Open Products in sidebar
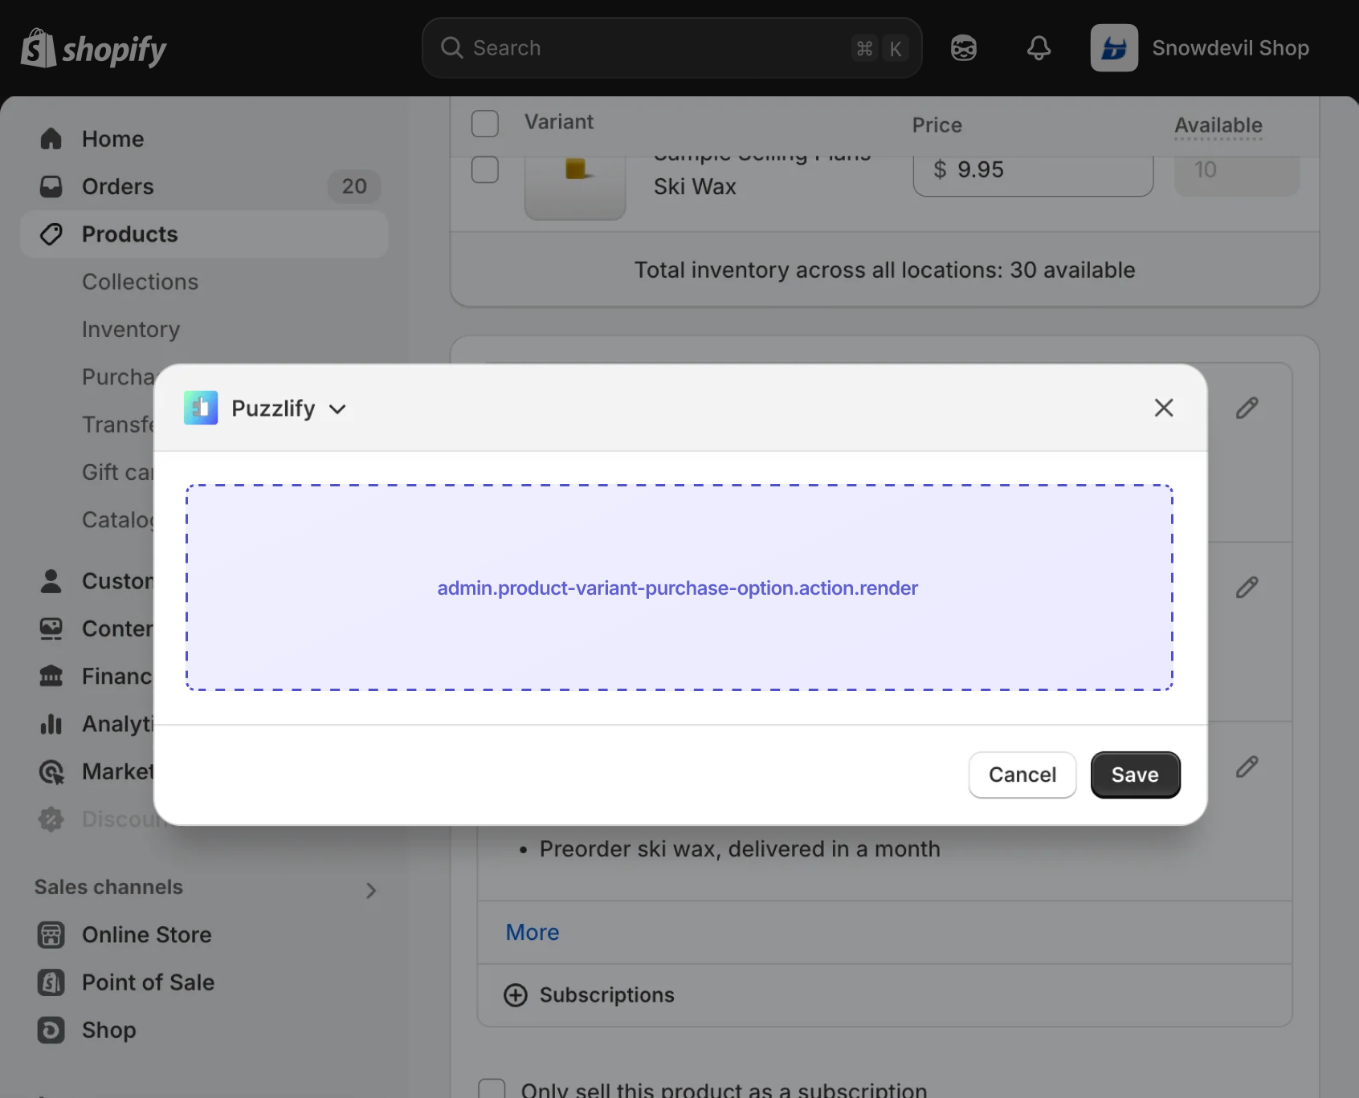This screenshot has width=1359, height=1098. 204,234
